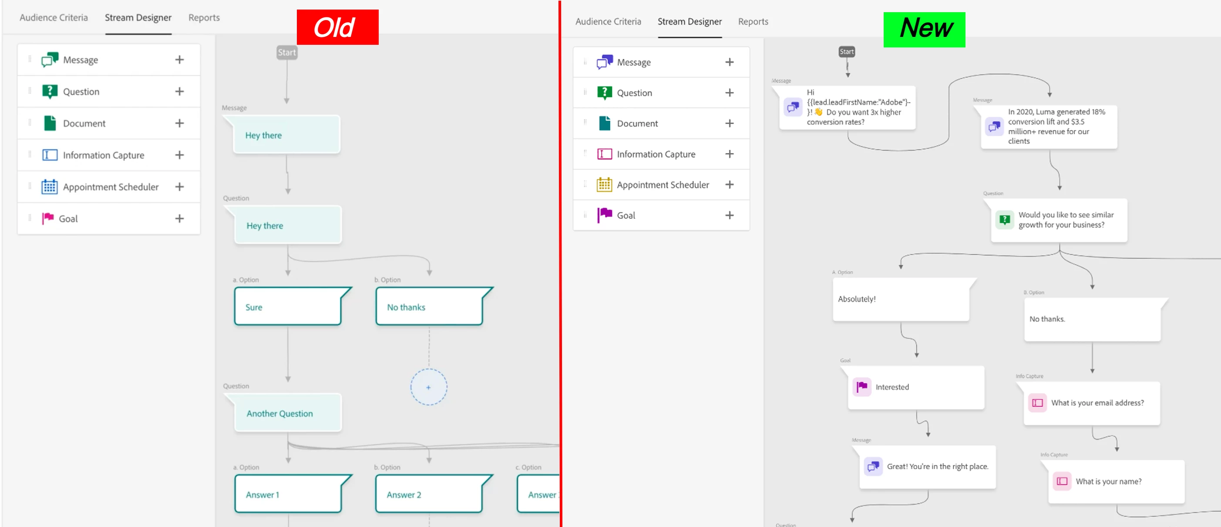The image size is (1221, 527).
Task: Open the Reports tab in old view
Action: [x=204, y=17]
